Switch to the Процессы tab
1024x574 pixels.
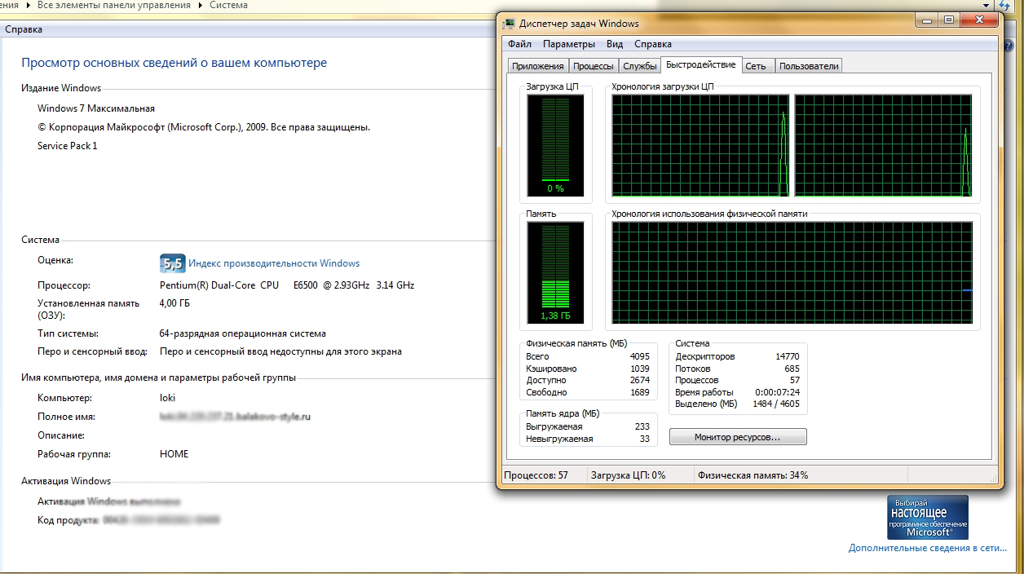point(594,66)
